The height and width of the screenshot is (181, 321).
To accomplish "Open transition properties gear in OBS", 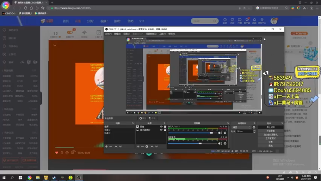I will [x=254, y=128].
